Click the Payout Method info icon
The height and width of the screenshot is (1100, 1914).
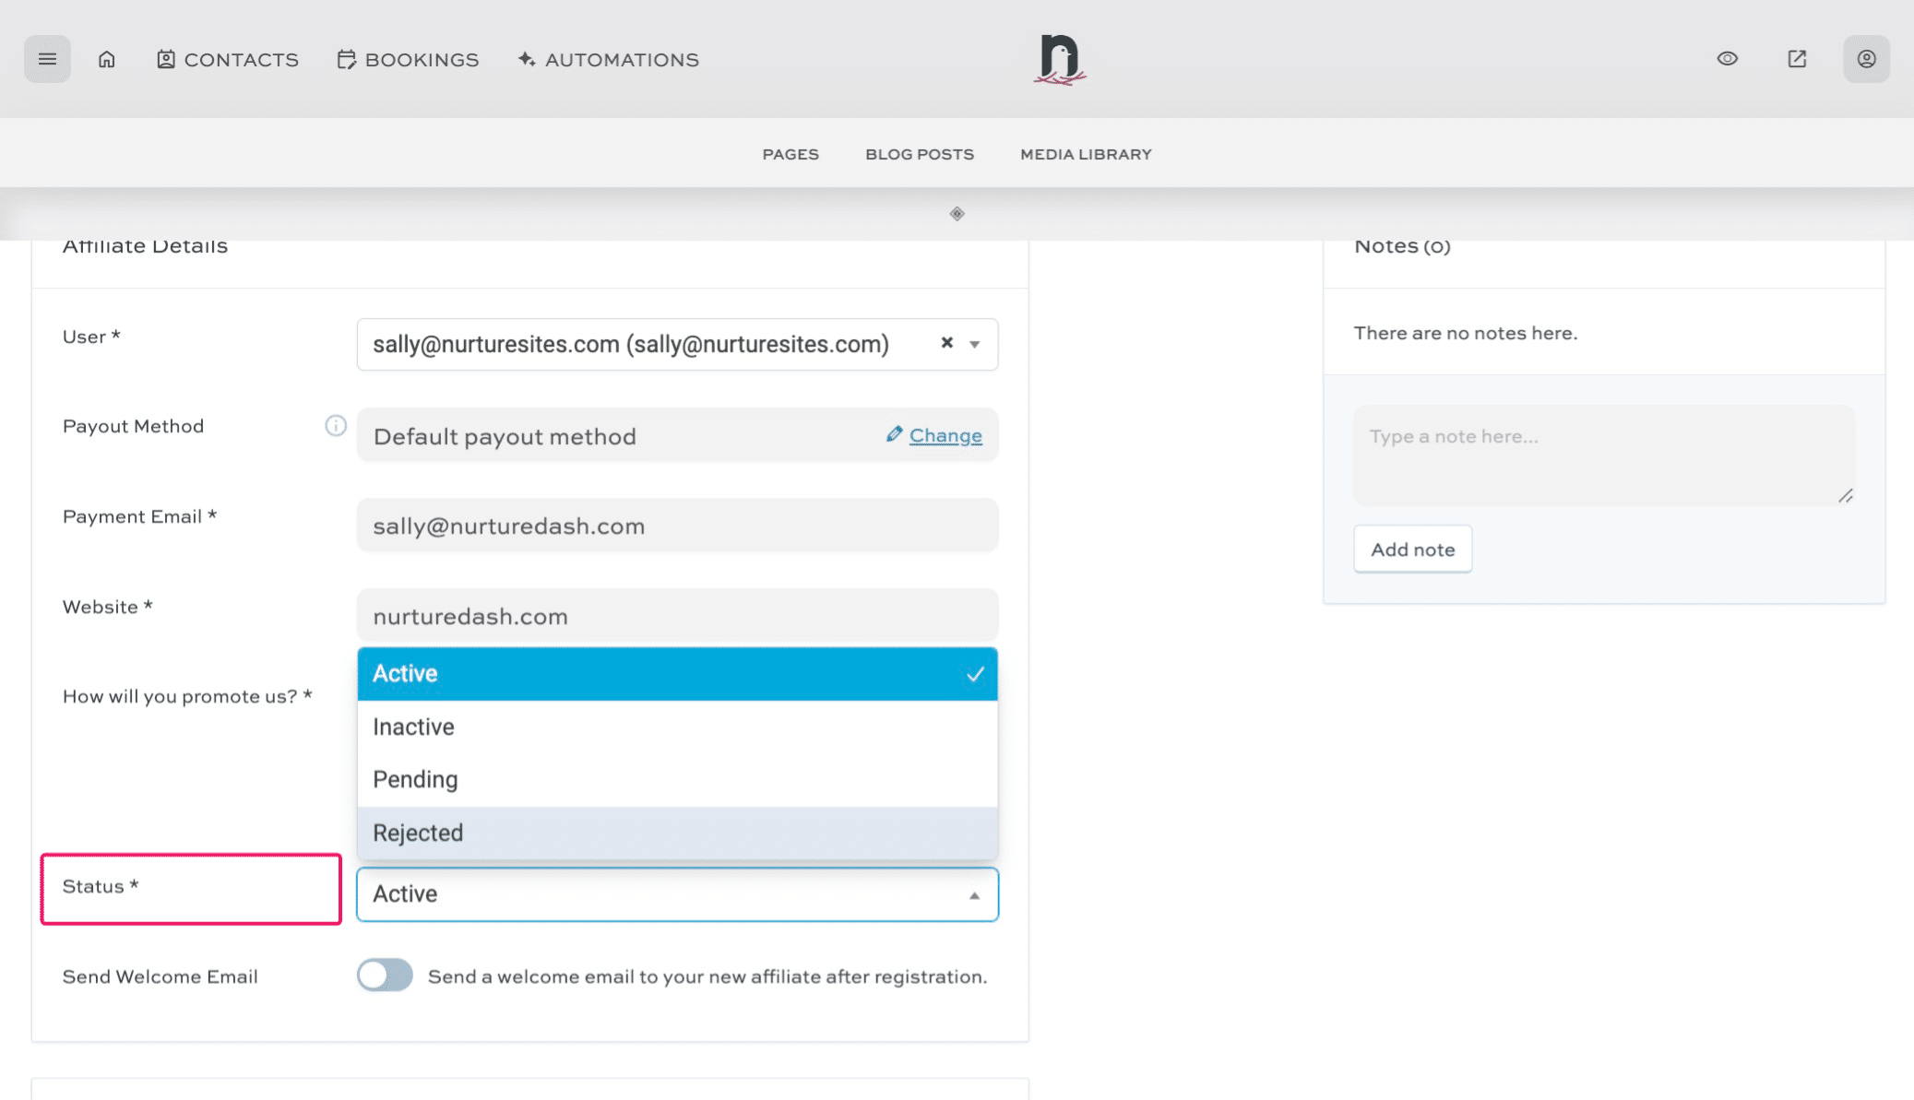click(336, 426)
